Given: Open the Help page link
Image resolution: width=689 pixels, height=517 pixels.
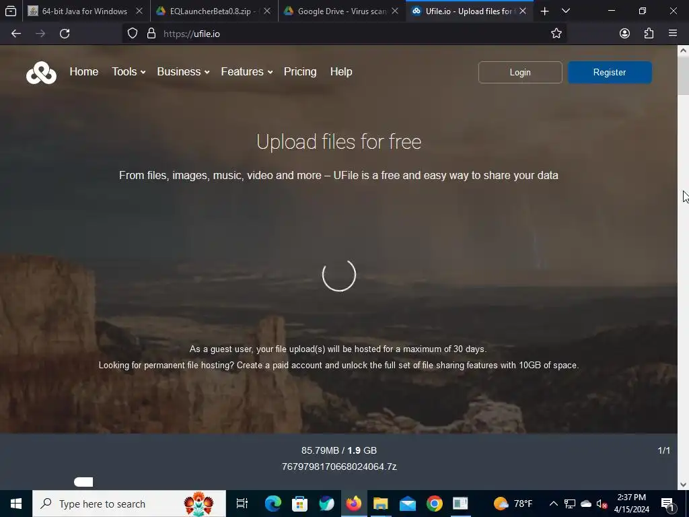Looking at the screenshot, I should tap(341, 71).
